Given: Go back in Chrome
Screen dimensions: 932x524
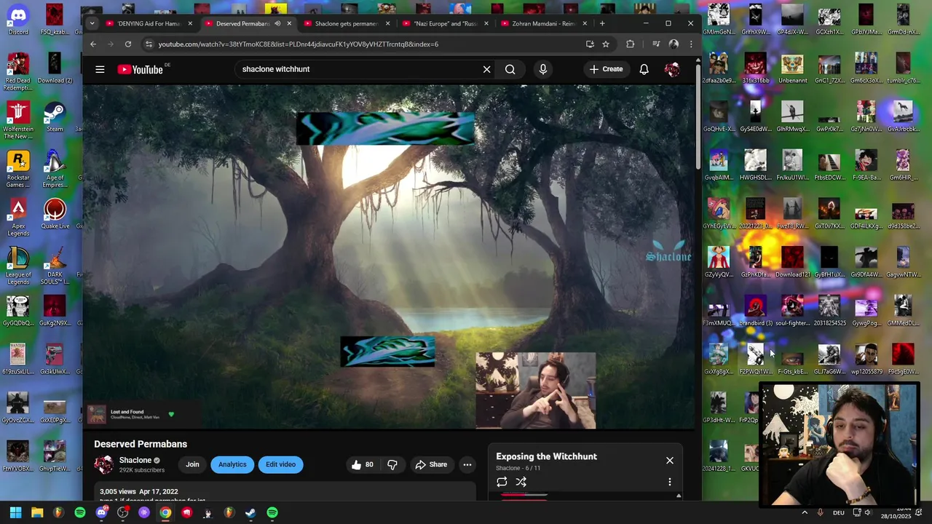Looking at the screenshot, I should point(93,44).
